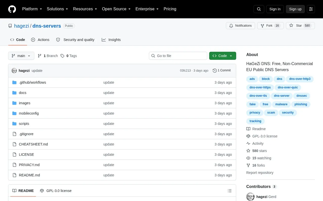The image size is (323, 201).
Task: Click the ads topic tag
Action: pos(252,79)
